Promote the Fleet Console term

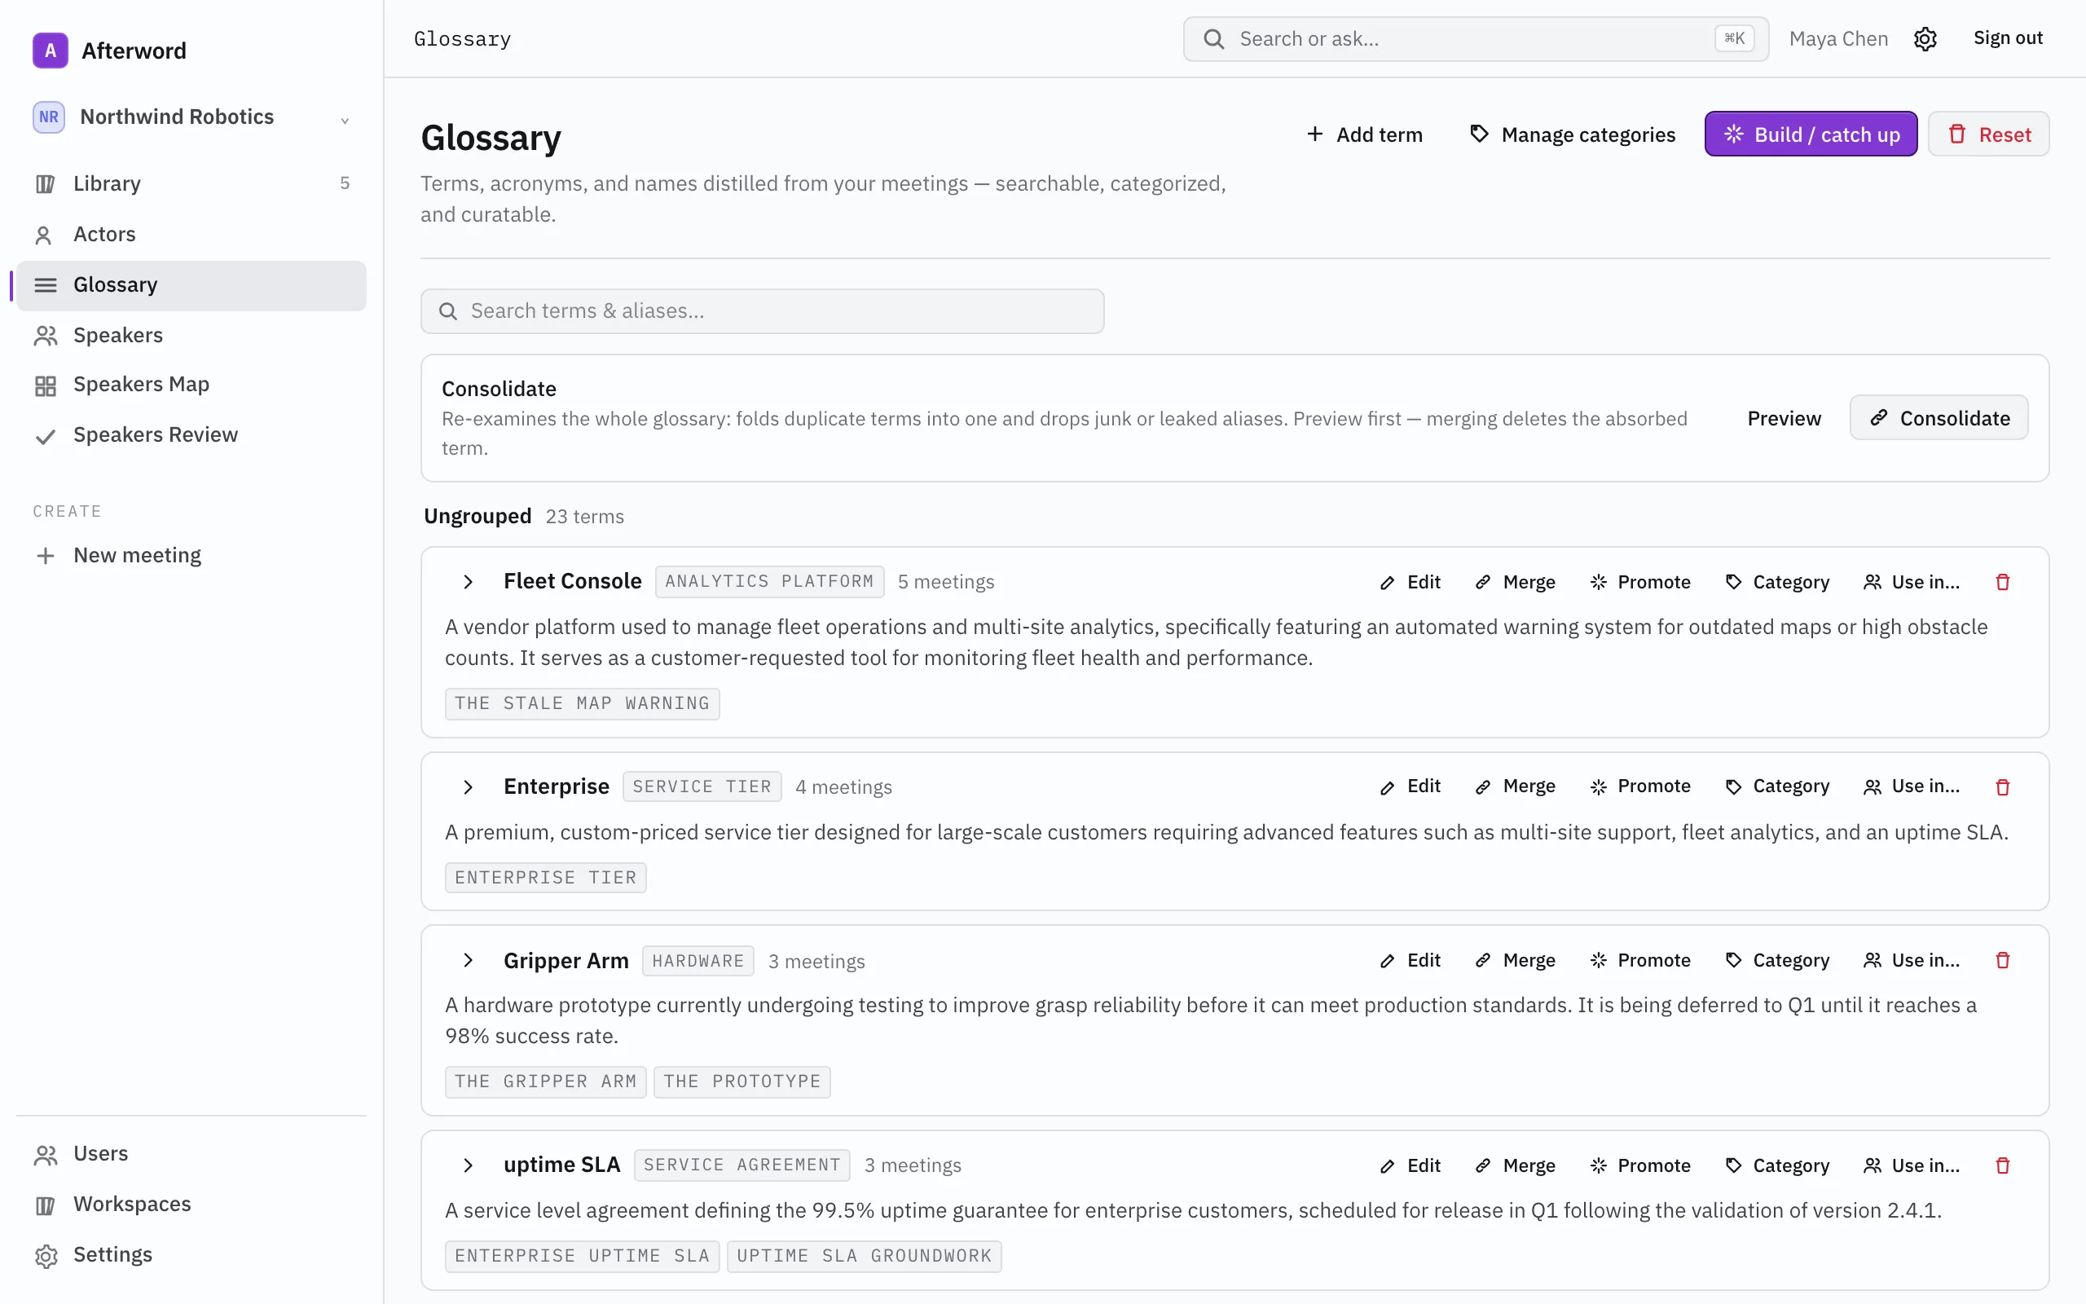[x=1640, y=582]
